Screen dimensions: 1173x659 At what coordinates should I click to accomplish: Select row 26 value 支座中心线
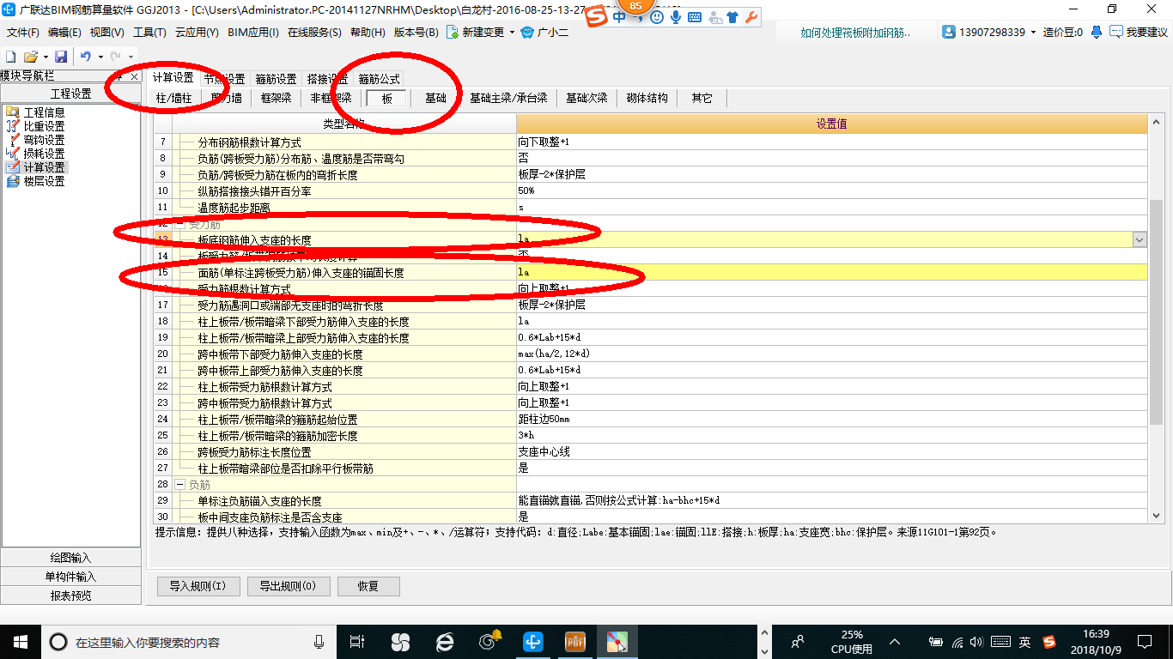[831, 452]
